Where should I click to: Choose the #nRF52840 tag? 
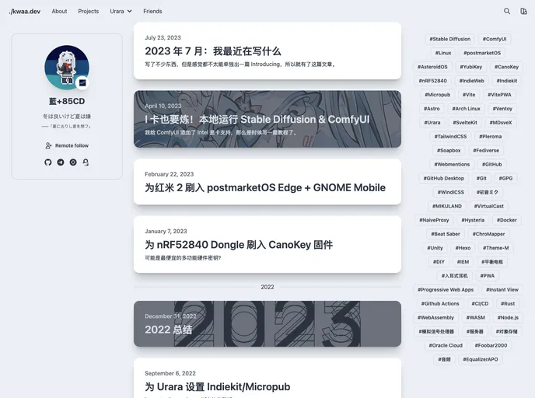click(x=432, y=81)
